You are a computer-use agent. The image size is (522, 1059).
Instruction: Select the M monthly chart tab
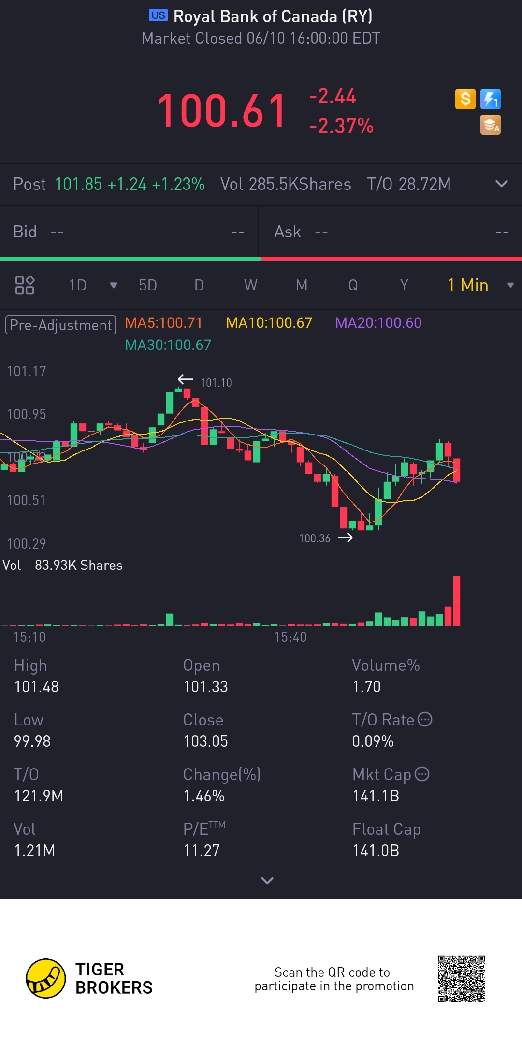(x=302, y=285)
